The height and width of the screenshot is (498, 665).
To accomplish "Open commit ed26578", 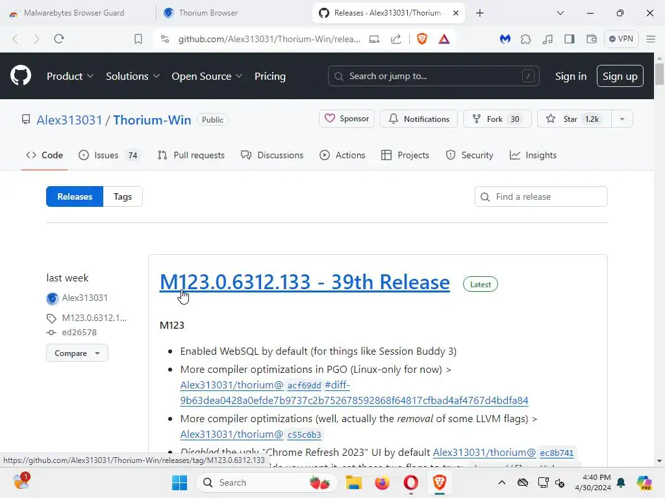I will tap(79, 333).
